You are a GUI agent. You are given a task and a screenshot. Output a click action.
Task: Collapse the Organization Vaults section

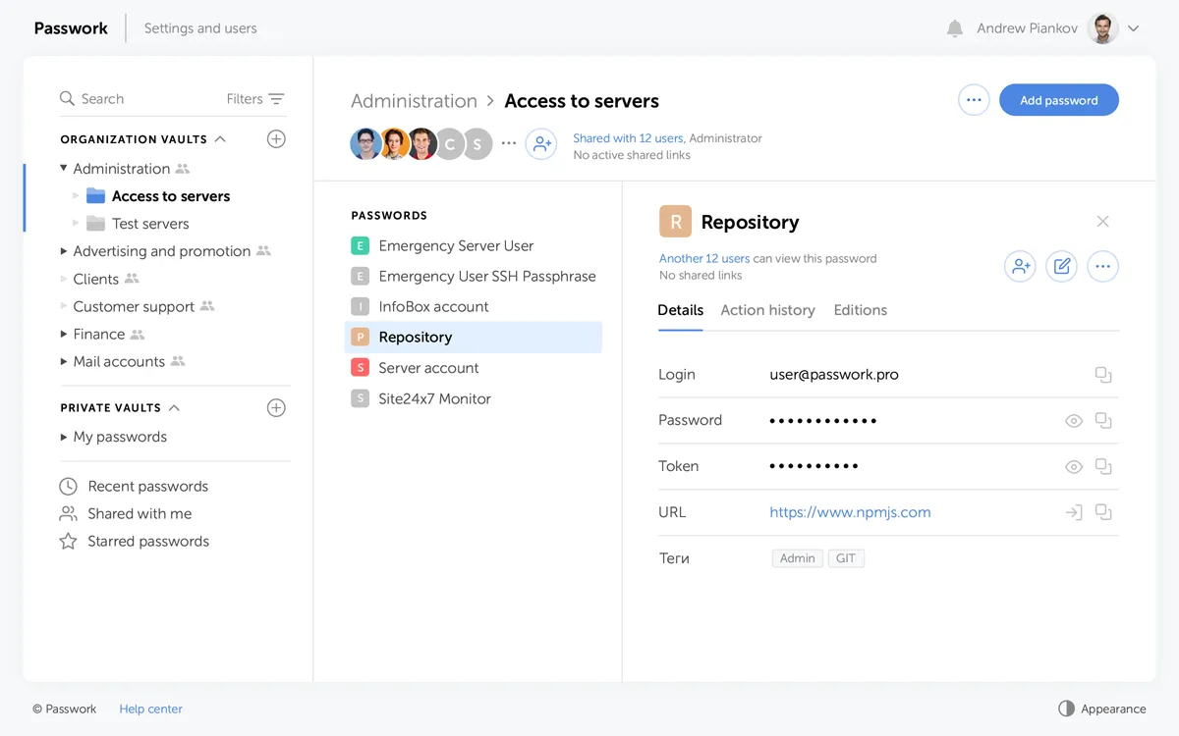click(x=220, y=139)
